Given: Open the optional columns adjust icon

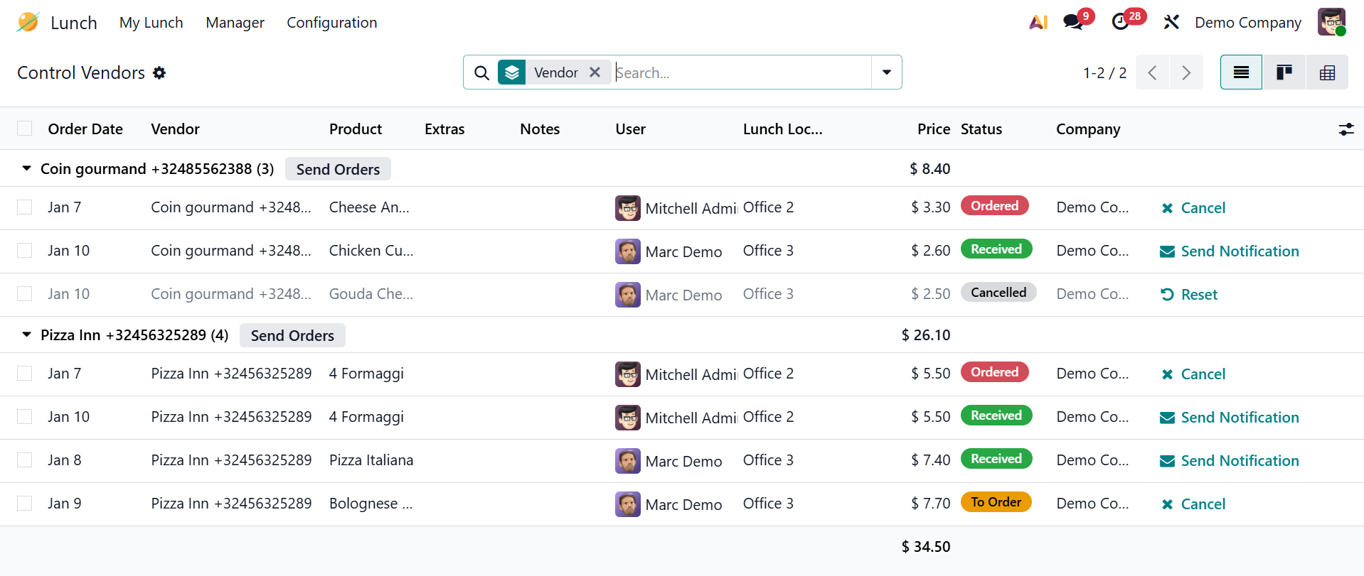Looking at the screenshot, I should (1346, 129).
